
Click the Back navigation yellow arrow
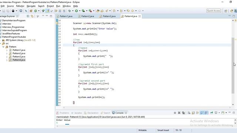[x=133, y=11]
